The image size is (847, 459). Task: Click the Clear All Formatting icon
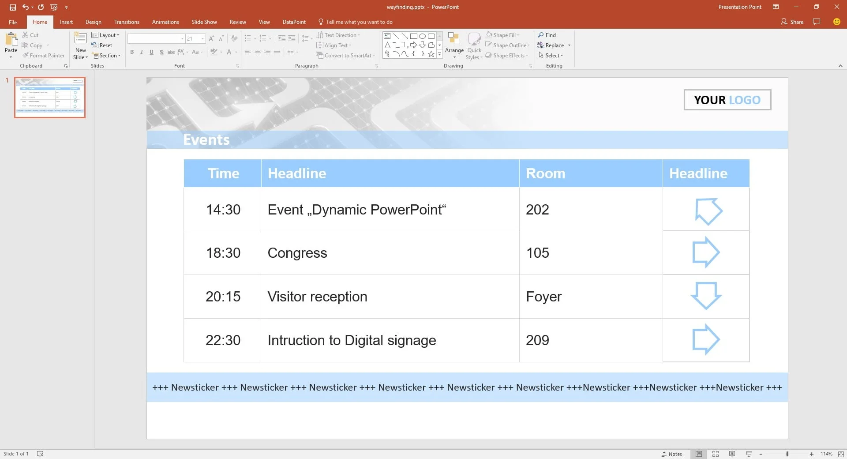[234, 39]
